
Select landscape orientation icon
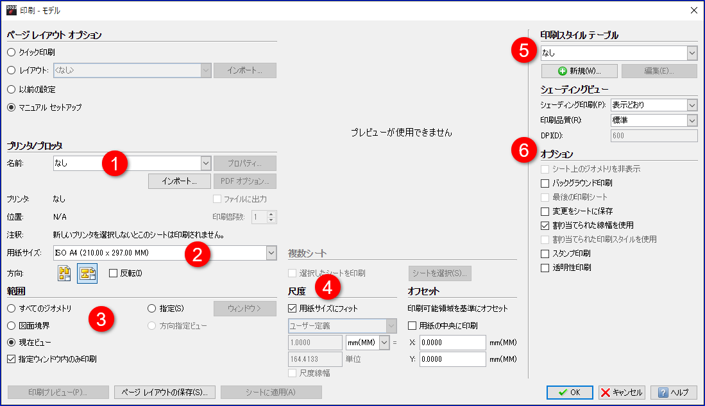(87, 273)
